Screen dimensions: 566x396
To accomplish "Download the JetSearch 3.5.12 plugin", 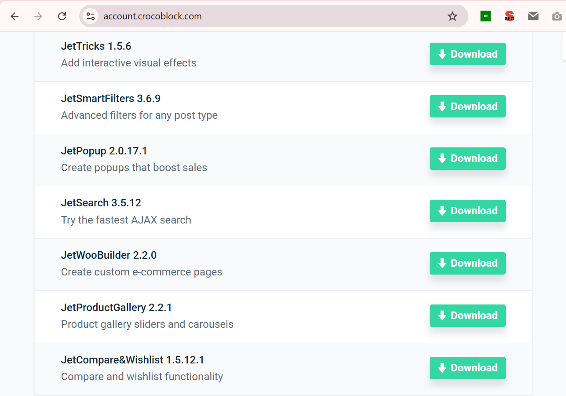I will pyautogui.click(x=467, y=211).
